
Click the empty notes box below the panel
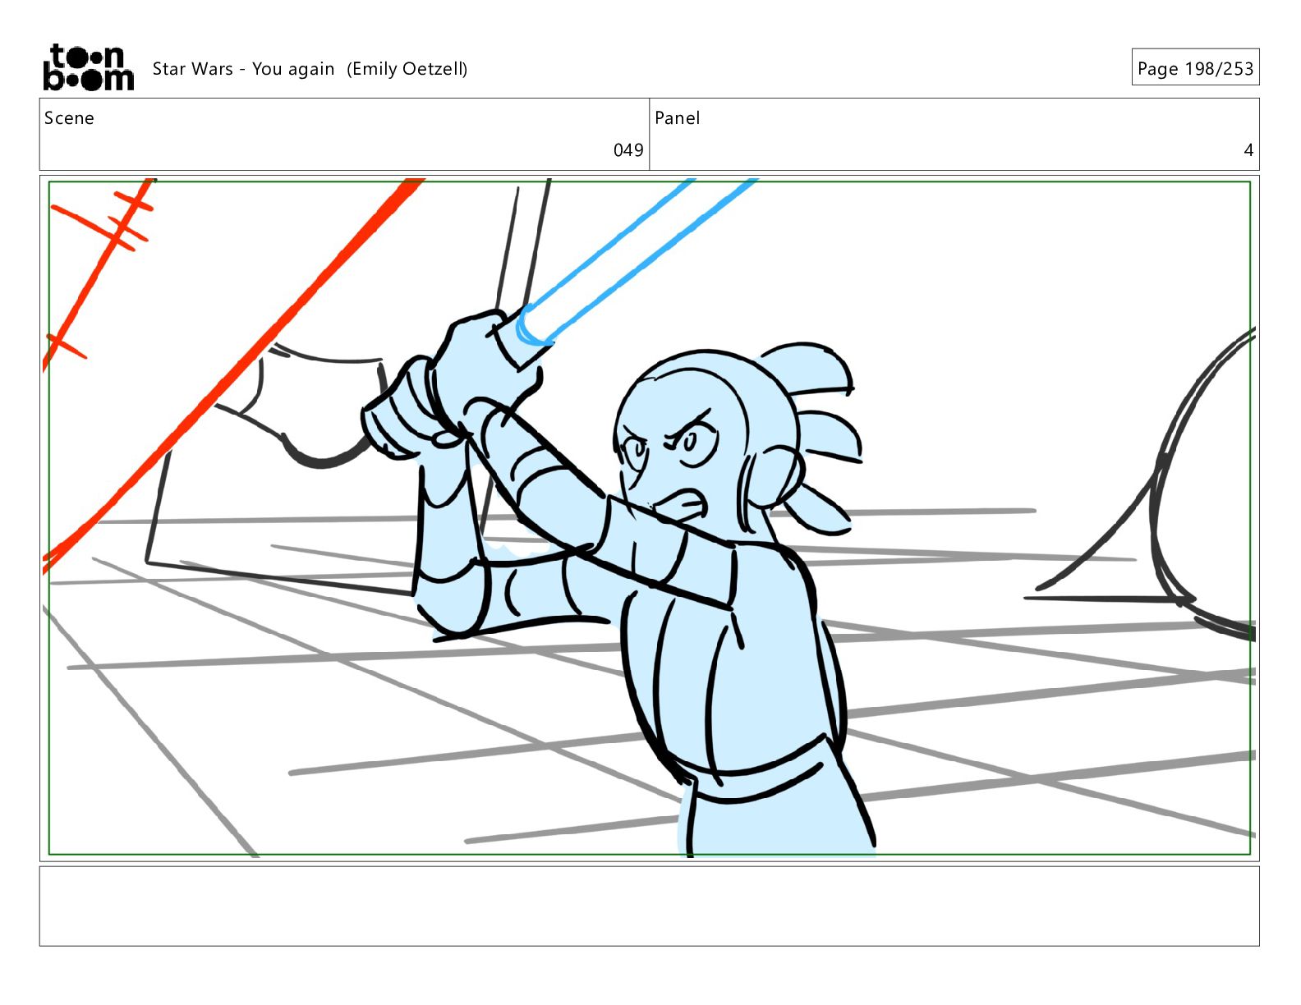pyautogui.click(x=649, y=906)
